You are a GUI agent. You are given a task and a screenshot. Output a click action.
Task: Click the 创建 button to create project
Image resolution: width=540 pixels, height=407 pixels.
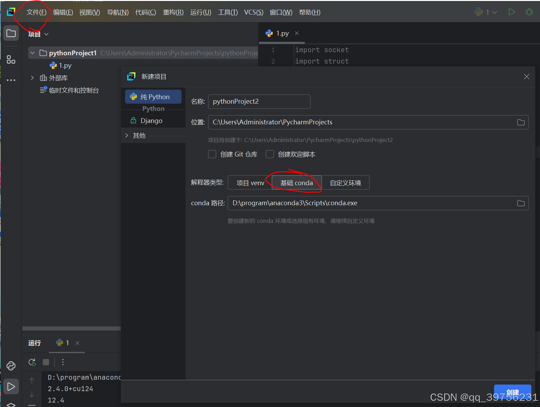pyautogui.click(x=513, y=392)
